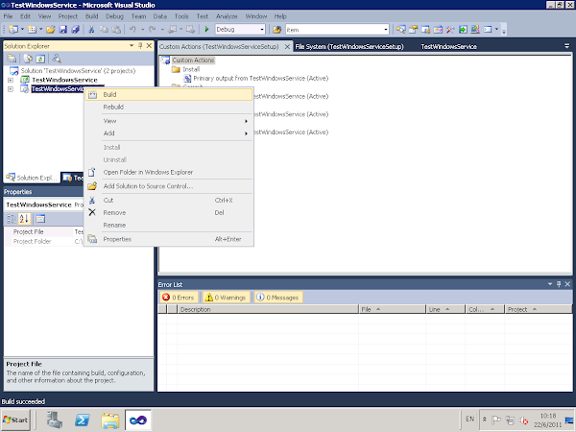Image resolution: width=576 pixels, height=432 pixels.
Task: Sort the Error List by Project column
Action: (538, 309)
